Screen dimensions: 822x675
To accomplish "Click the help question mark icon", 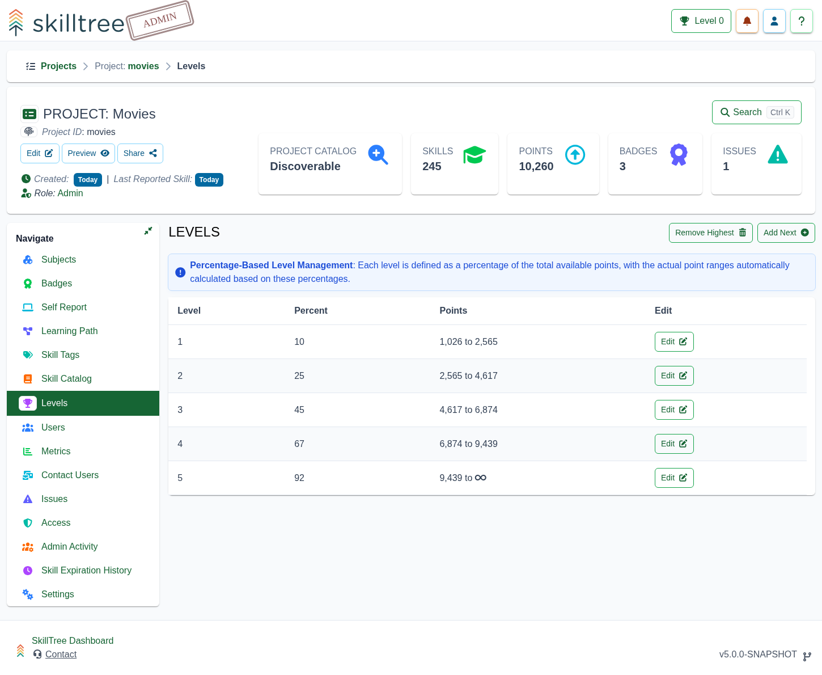I will (802, 21).
